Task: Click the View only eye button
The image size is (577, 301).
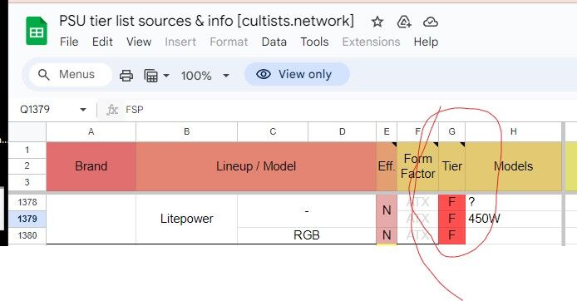Action: tap(297, 74)
